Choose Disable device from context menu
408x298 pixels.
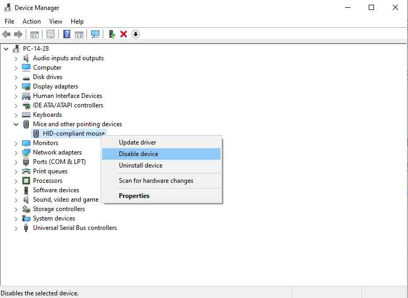[161, 154]
